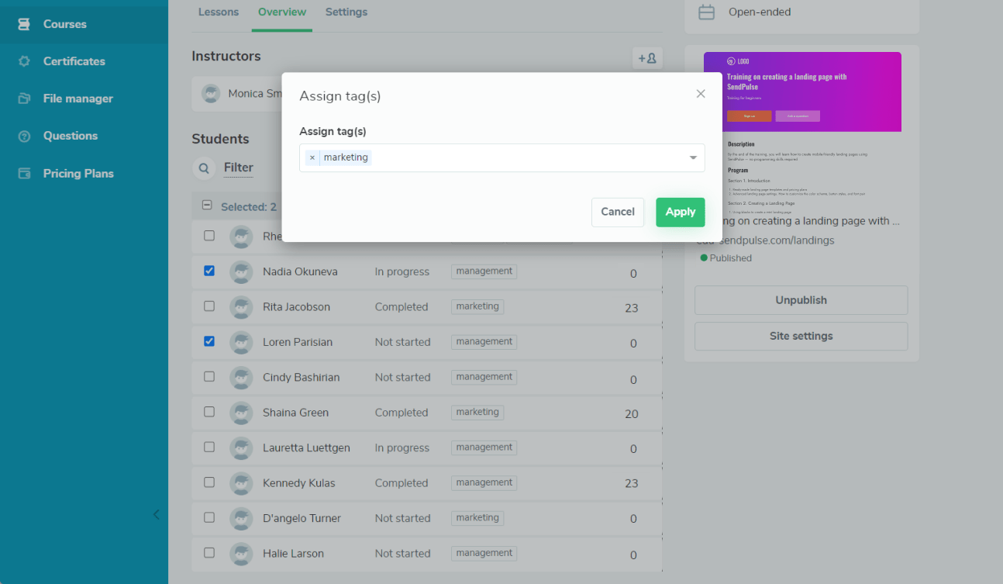
Task: Click the student search magnifier icon
Action: 204,168
